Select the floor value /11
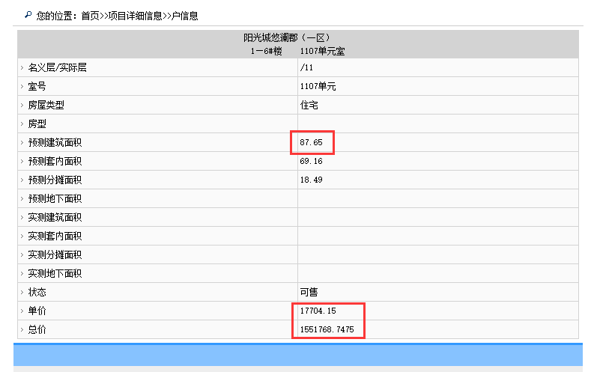Screen dimensions: 594x372 [306, 68]
